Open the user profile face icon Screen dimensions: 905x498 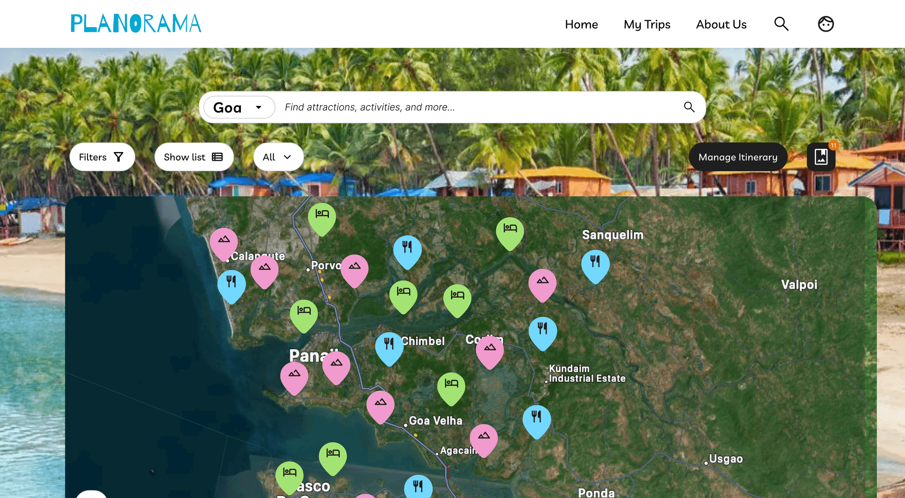825,24
